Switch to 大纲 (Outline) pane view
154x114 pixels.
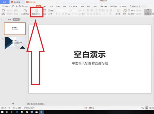9,19
